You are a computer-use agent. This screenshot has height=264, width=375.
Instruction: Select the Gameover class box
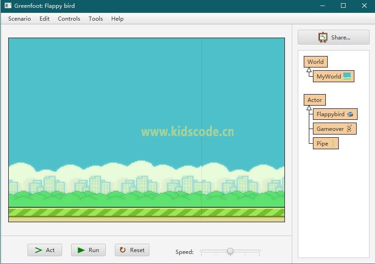click(335, 129)
